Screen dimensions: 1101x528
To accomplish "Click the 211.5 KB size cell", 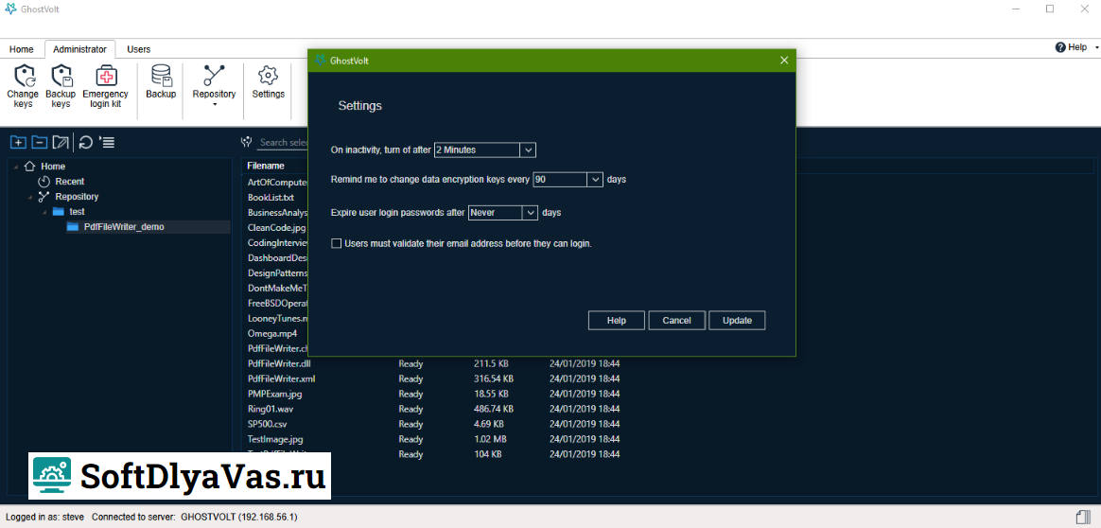I will click(492, 363).
